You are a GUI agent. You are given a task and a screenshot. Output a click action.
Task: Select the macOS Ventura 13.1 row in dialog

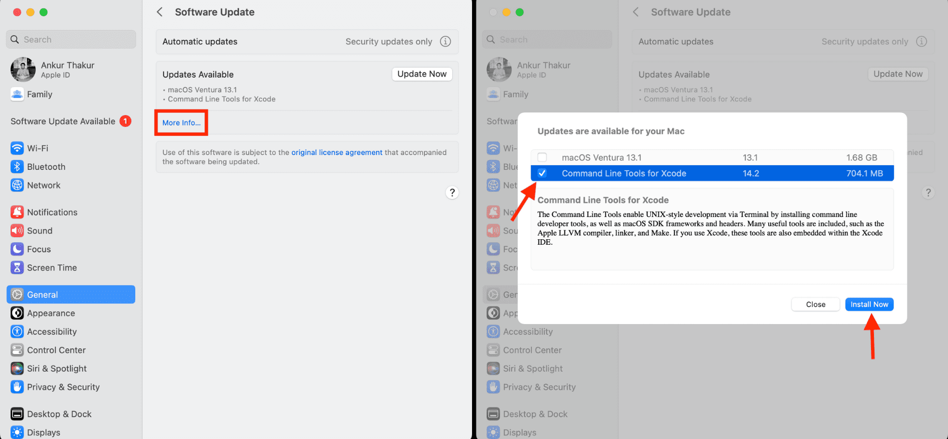click(x=712, y=157)
